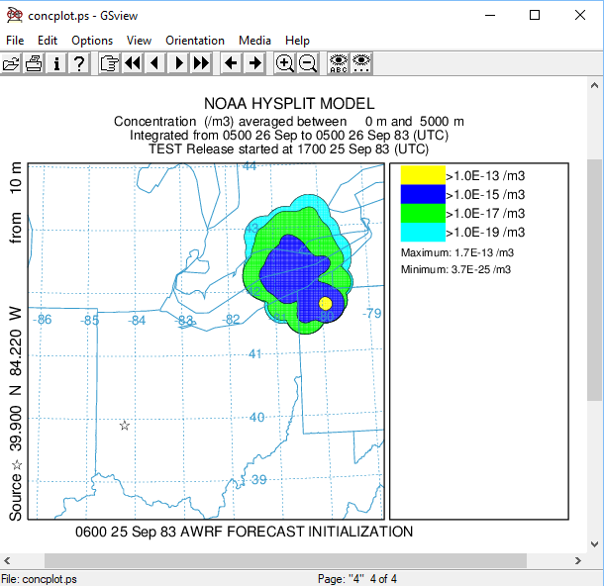Click the 'Maximum: 1.7E-13 /m3' text

click(457, 252)
